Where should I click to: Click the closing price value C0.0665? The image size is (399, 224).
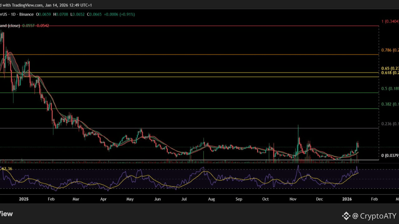click(94, 14)
